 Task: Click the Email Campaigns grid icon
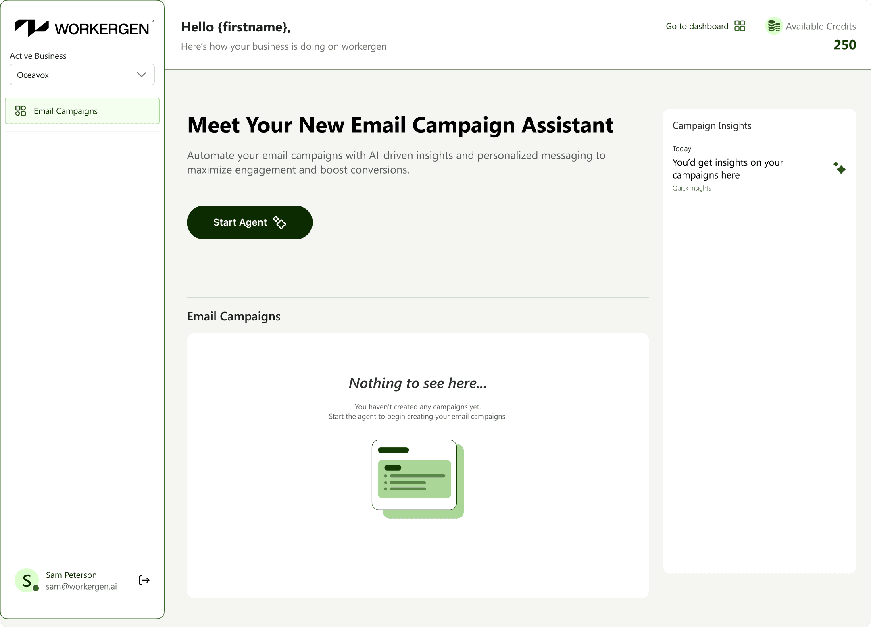(x=21, y=111)
